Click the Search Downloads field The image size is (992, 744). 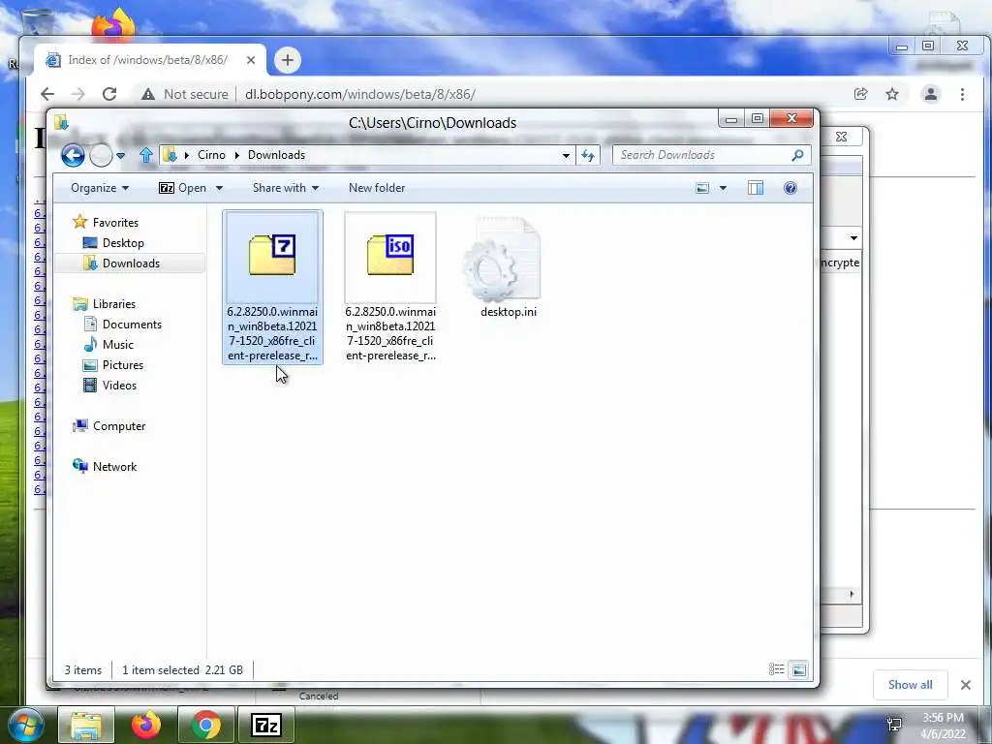point(712,155)
